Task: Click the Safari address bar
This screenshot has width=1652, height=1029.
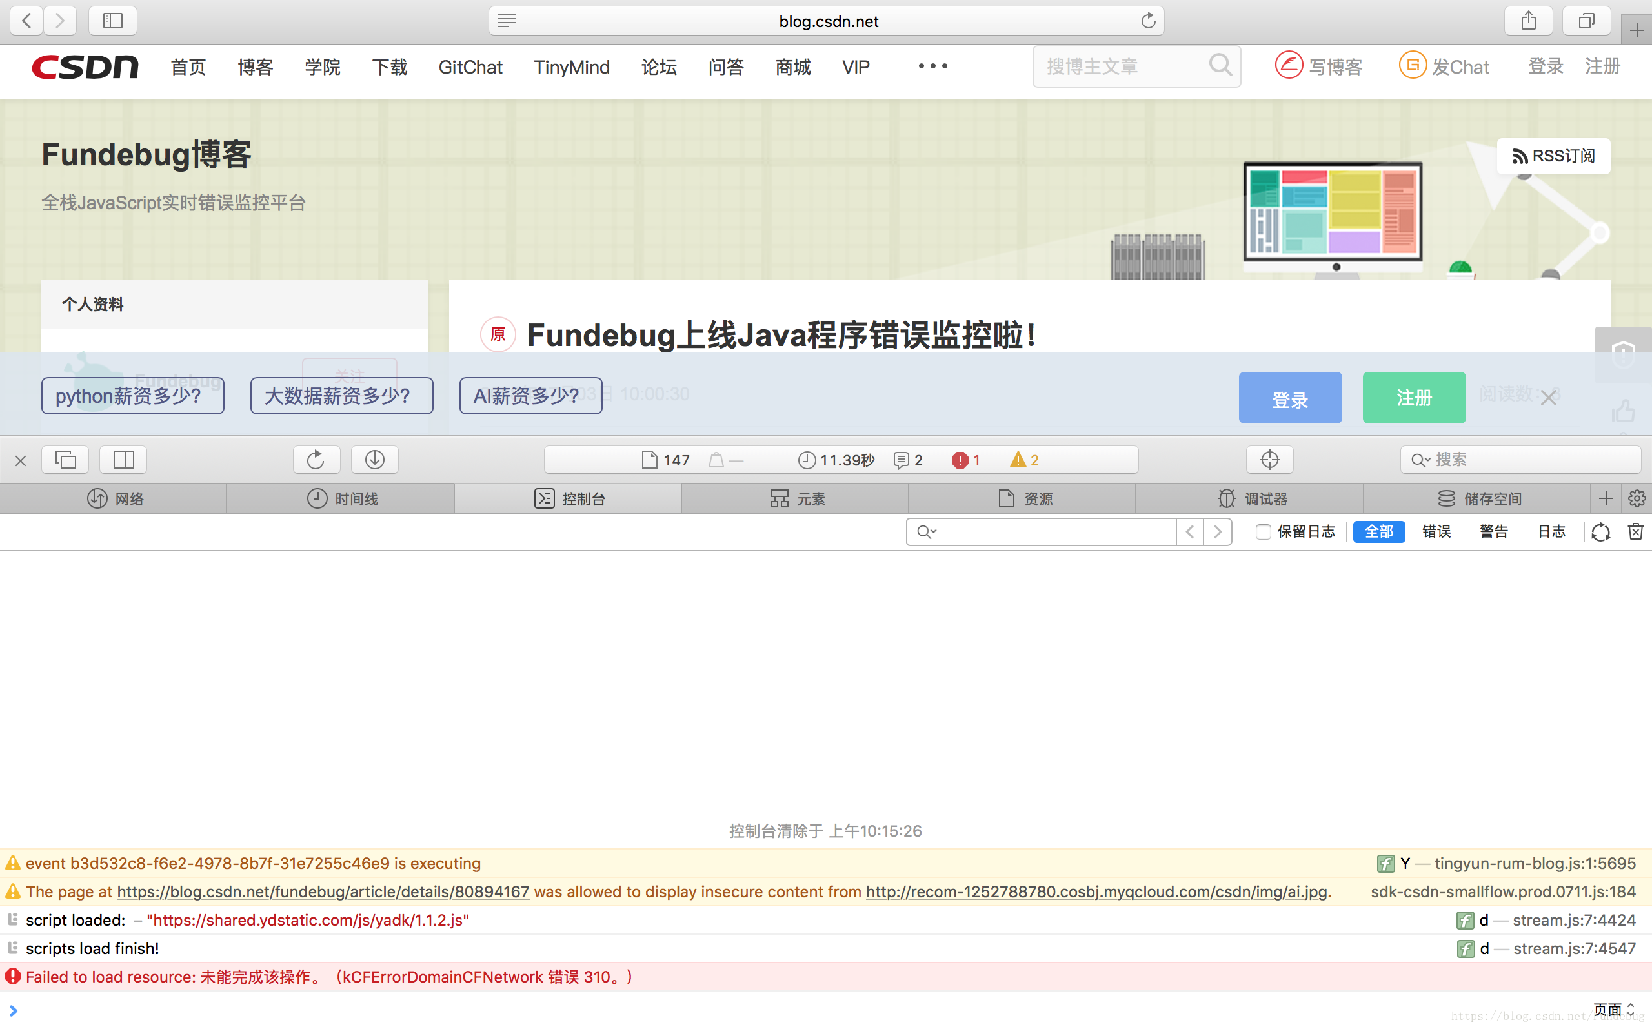Action: tap(825, 21)
